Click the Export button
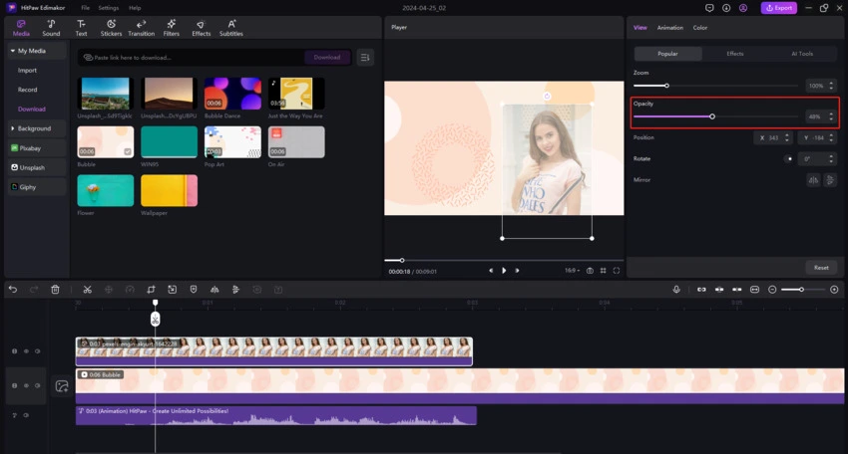 [778, 8]
